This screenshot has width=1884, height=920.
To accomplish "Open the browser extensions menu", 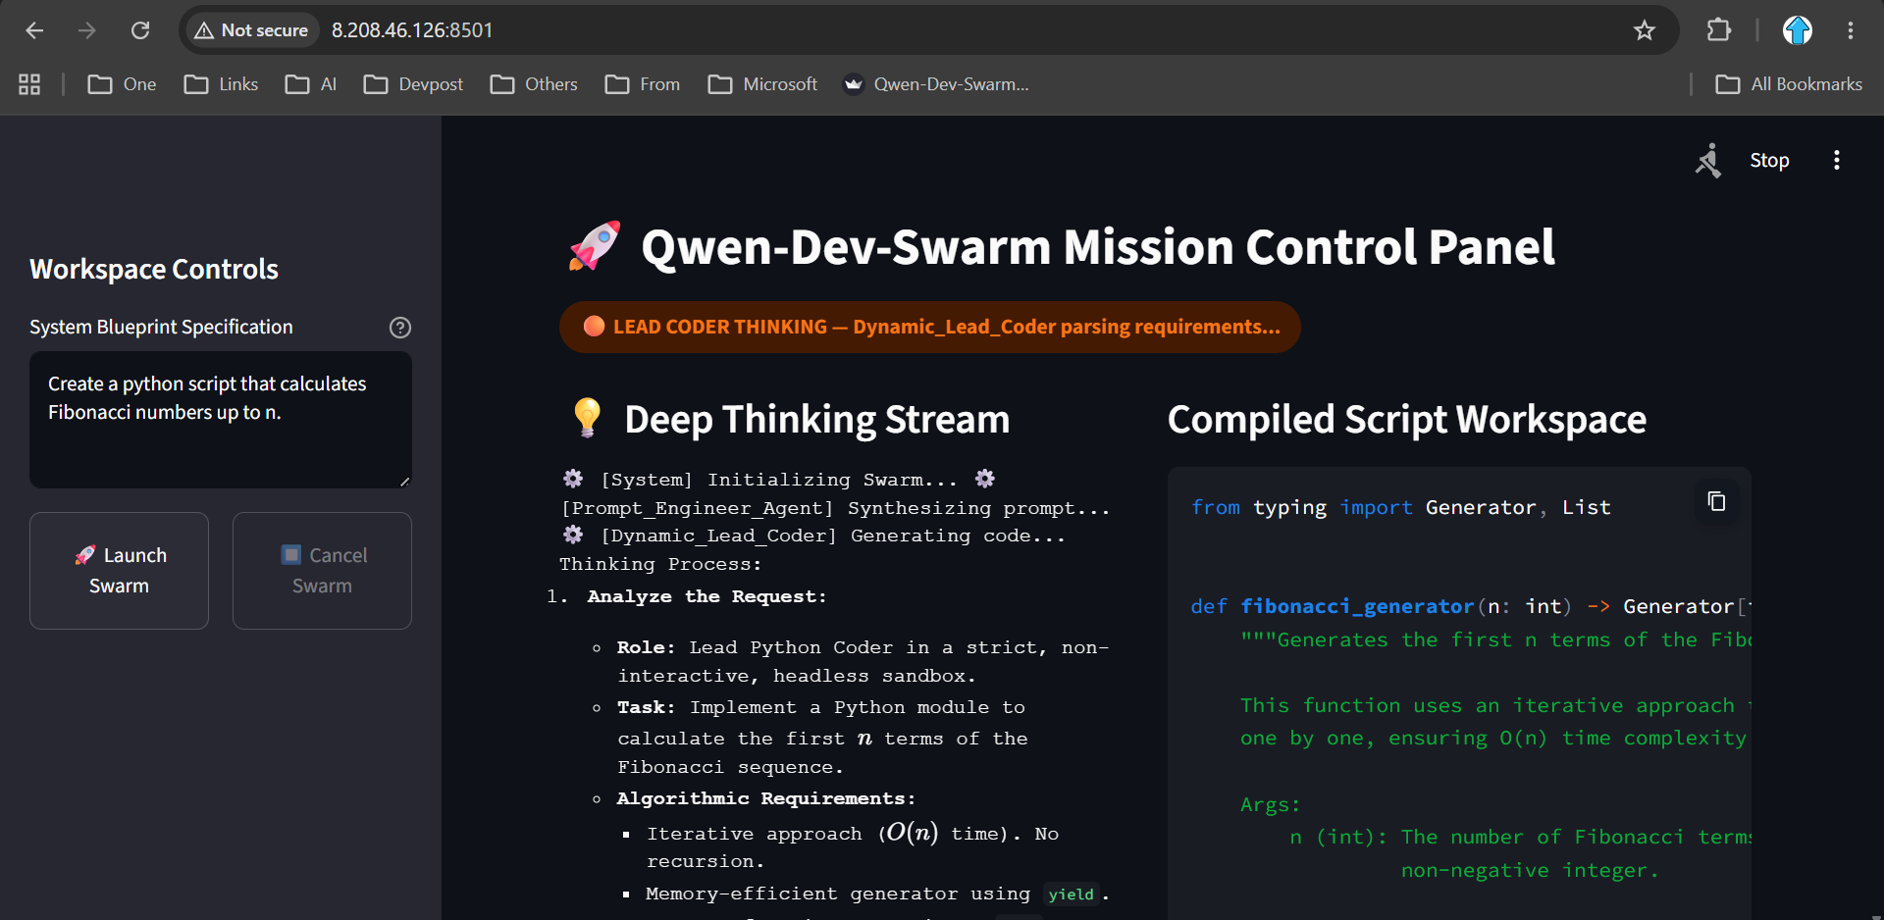I will 1719,30.
